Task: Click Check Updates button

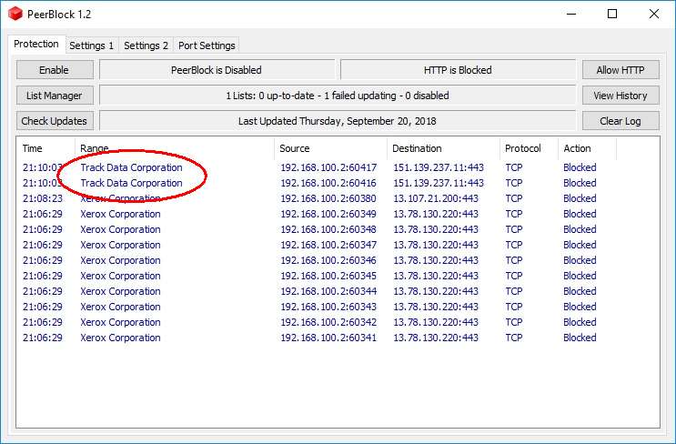Action: point(55,121)
